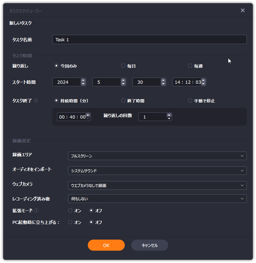This screenshot has height=263, width=256.
Task: Select 手動で停止 radio button
Action: click(190, 100)
